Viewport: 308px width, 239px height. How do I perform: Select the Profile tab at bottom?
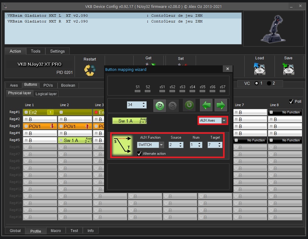point(36,231)
